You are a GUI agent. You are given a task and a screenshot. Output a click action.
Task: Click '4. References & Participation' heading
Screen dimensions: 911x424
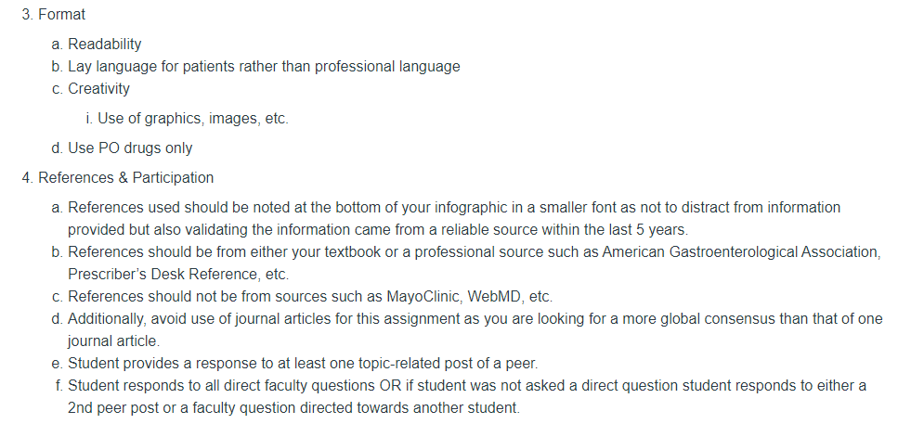[x=118, y=178]
